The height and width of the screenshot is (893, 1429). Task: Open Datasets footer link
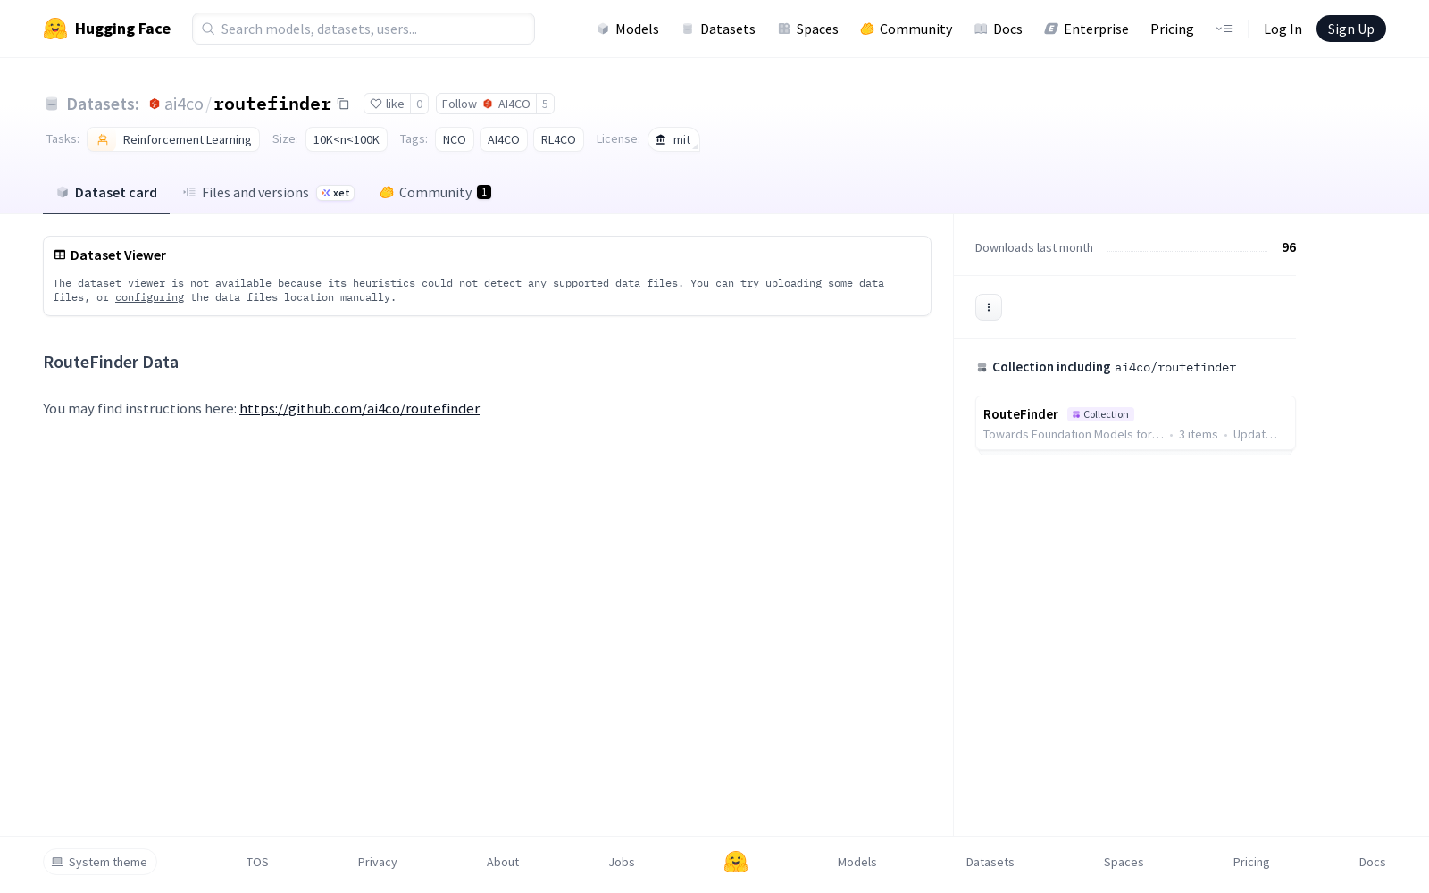(990, 862)
